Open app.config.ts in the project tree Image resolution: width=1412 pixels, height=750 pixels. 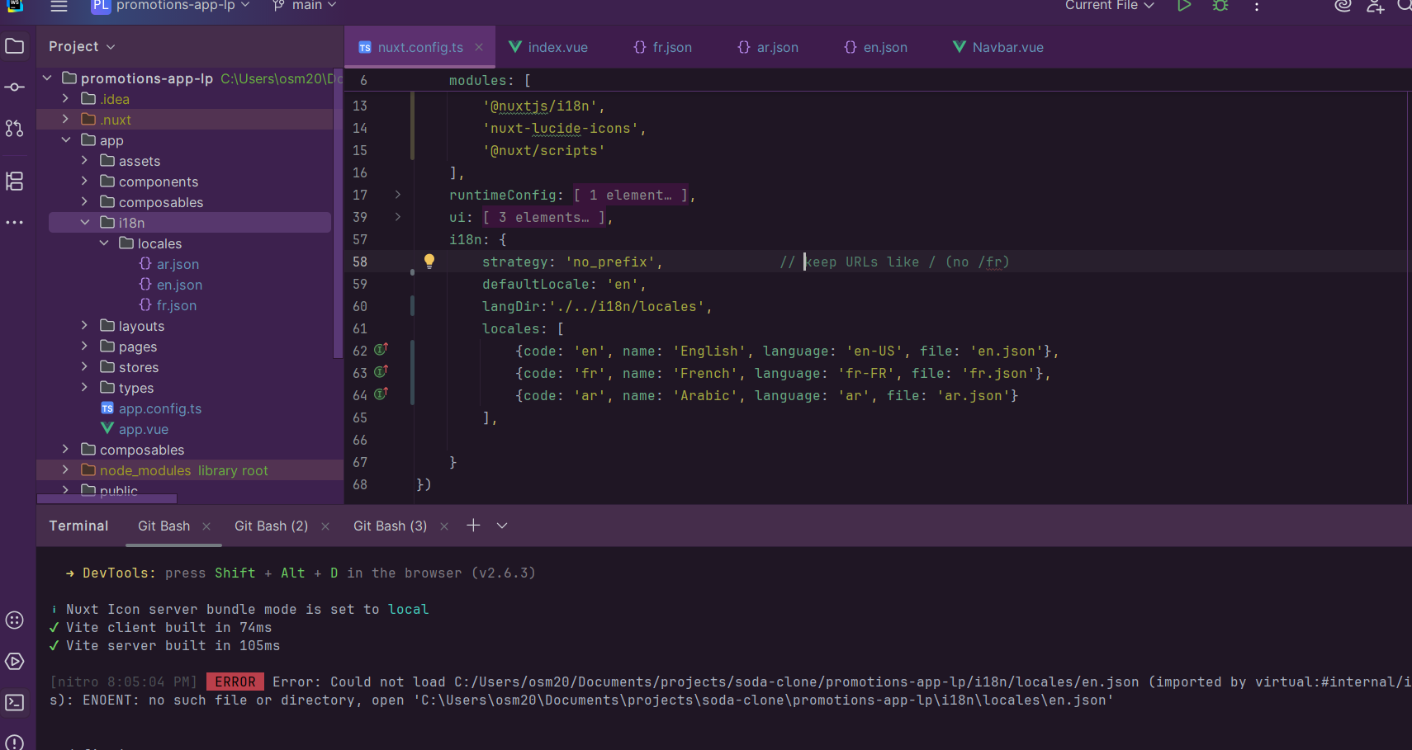(x=160, y=408)
